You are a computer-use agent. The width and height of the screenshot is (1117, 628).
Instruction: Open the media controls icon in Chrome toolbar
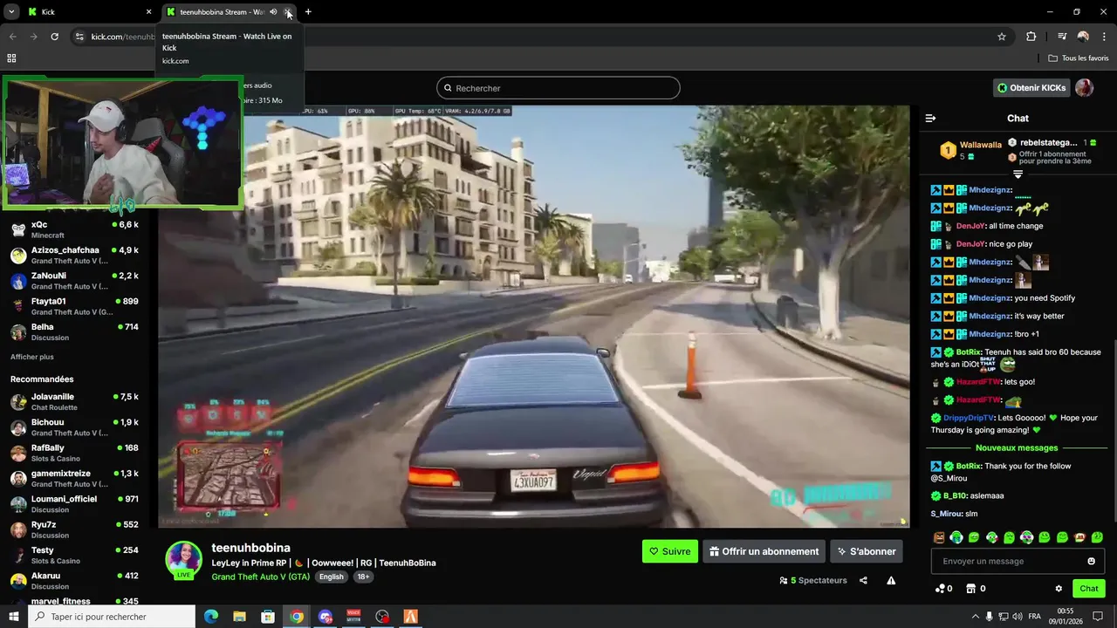(x=1062, y=37)
